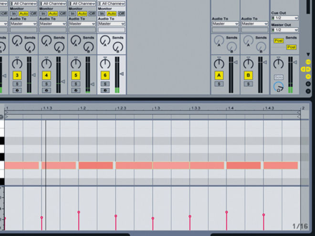Click the 1.2.3 marker on the time ruler

[x=121, y=108]
